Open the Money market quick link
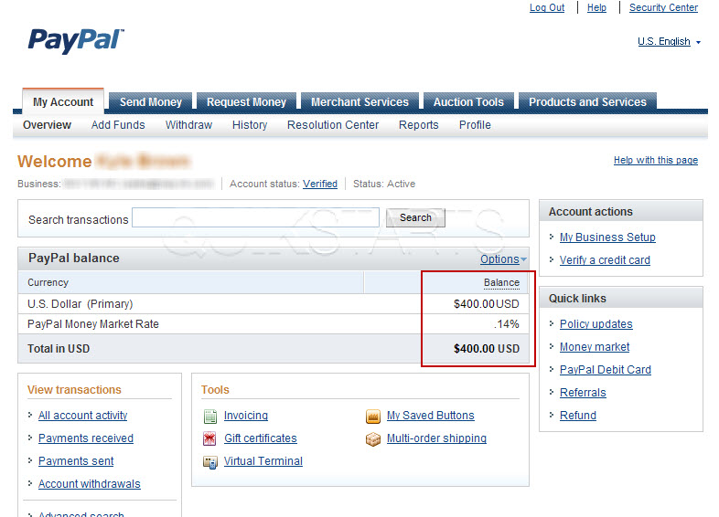The height and width of the screenshot is (517, 719). point(595,347)
